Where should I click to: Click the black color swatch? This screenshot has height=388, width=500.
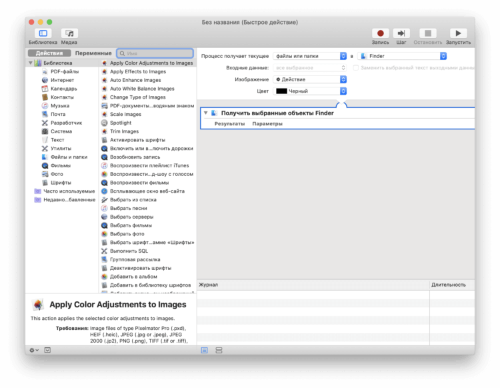point(281,91)
